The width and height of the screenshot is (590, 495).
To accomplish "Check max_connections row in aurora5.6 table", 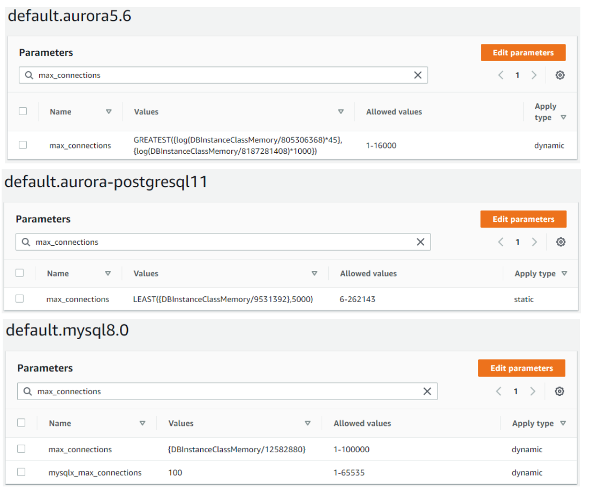I will [23, 145].
